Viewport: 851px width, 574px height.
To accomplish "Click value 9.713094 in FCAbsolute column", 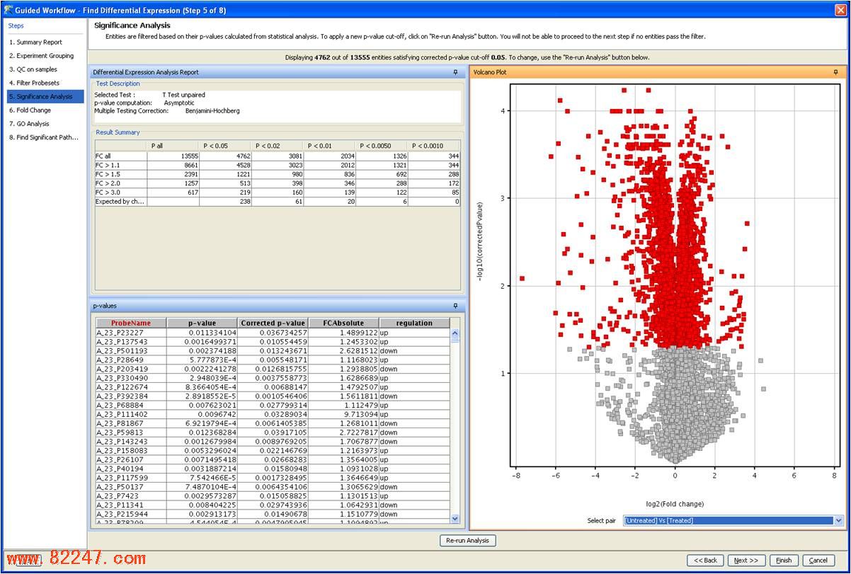I will tap(362, 415).
